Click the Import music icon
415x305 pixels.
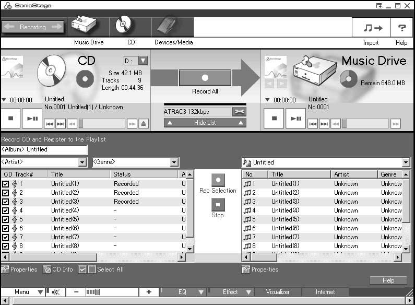click(371, 28)
